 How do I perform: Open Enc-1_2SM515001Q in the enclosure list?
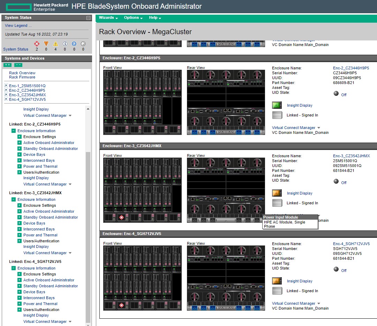(27, 86)
